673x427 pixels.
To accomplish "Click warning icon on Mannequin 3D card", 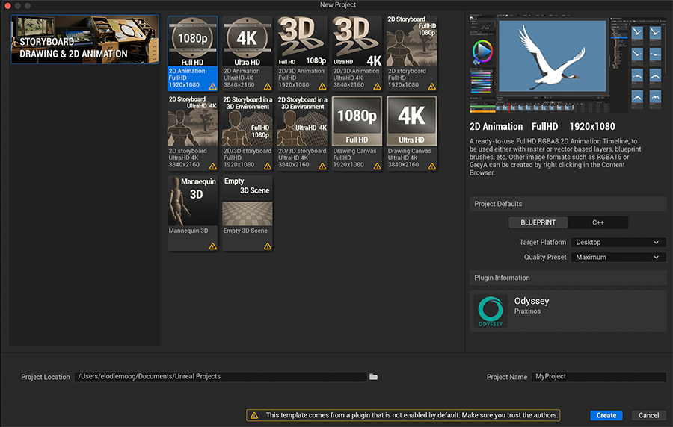I will 212,246.
